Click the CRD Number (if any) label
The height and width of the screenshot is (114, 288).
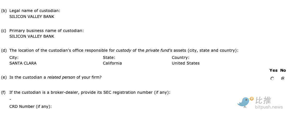click(30, 107)
